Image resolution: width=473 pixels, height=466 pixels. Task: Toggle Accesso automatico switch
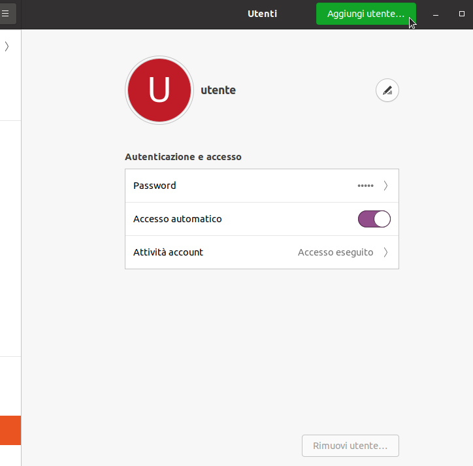374,219
